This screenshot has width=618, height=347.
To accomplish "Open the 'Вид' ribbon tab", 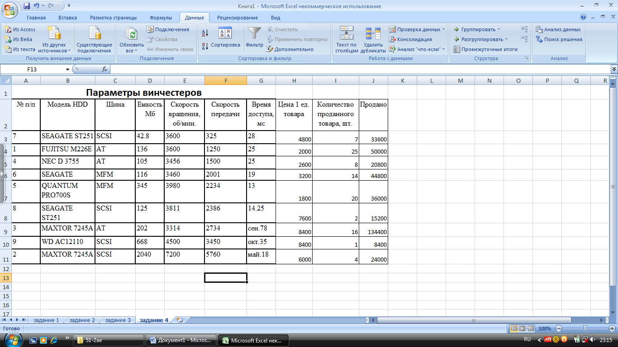I will (x=276, y=18).
